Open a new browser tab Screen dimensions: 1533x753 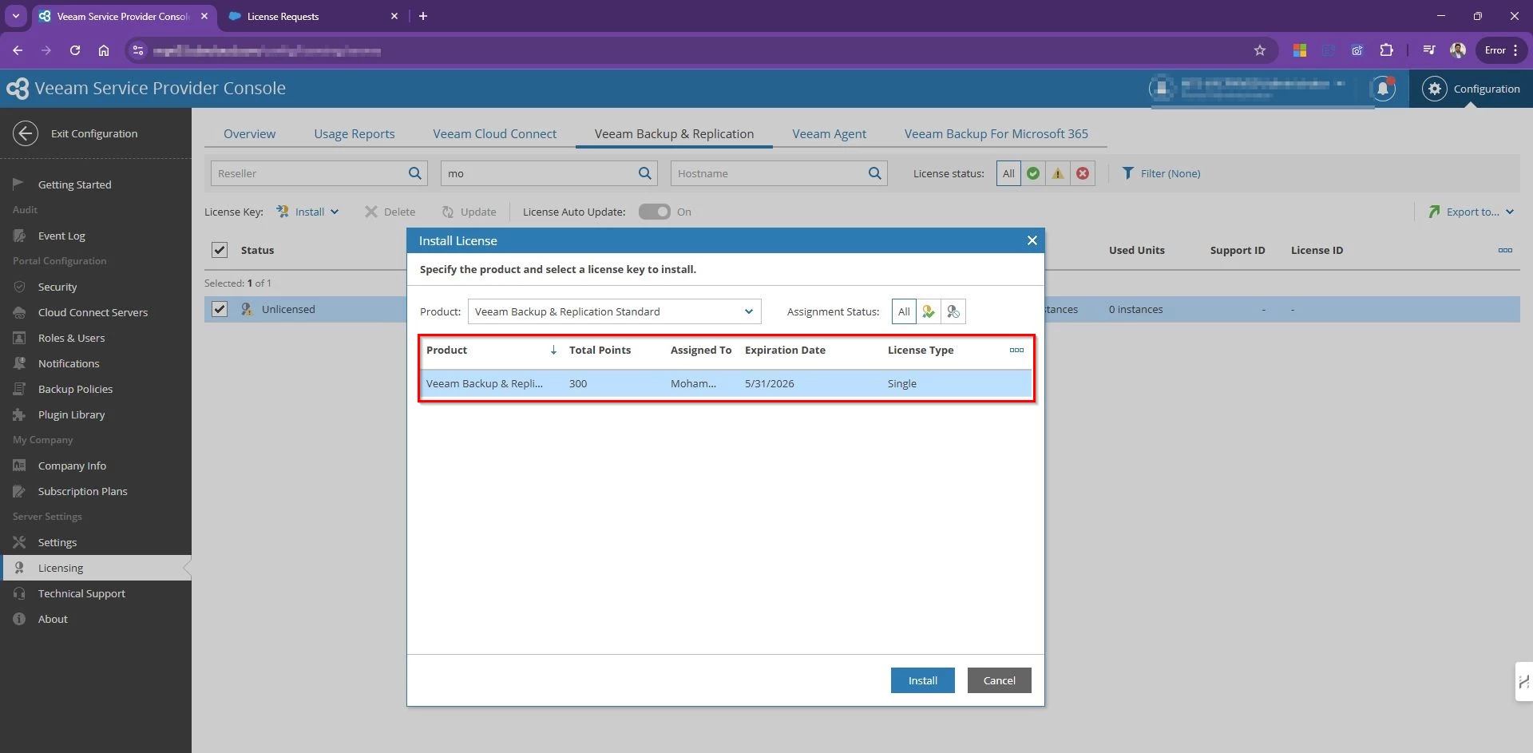tap(423, 16)
